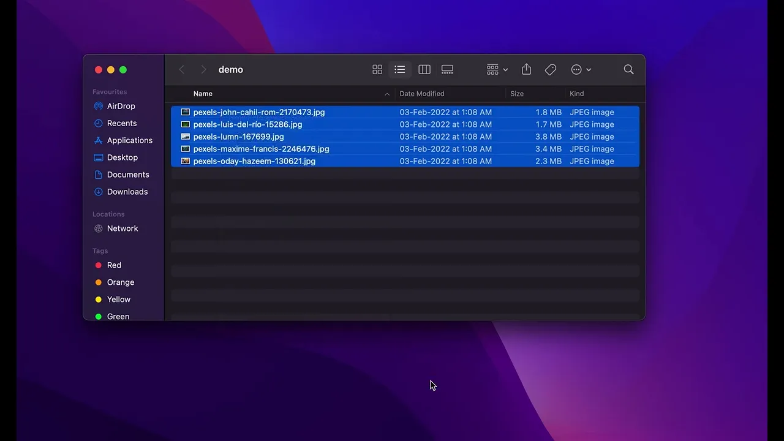
Task: Click the 2.3 MB size cell
Action: click(548, 161)
